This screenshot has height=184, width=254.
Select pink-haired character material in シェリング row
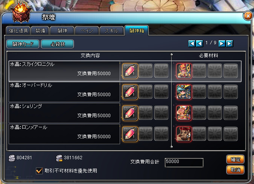[x=184, y=113]
